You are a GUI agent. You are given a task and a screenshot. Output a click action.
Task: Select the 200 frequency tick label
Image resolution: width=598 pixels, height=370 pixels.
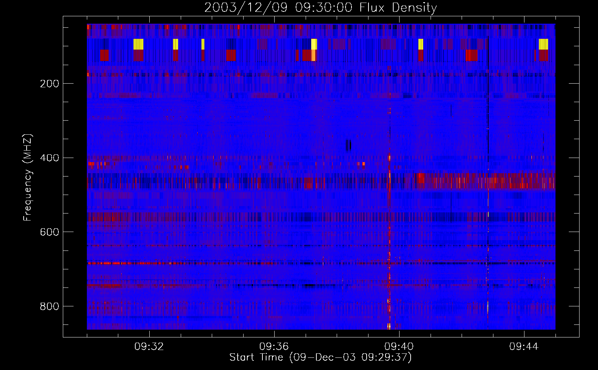click(x=50, y=84)
